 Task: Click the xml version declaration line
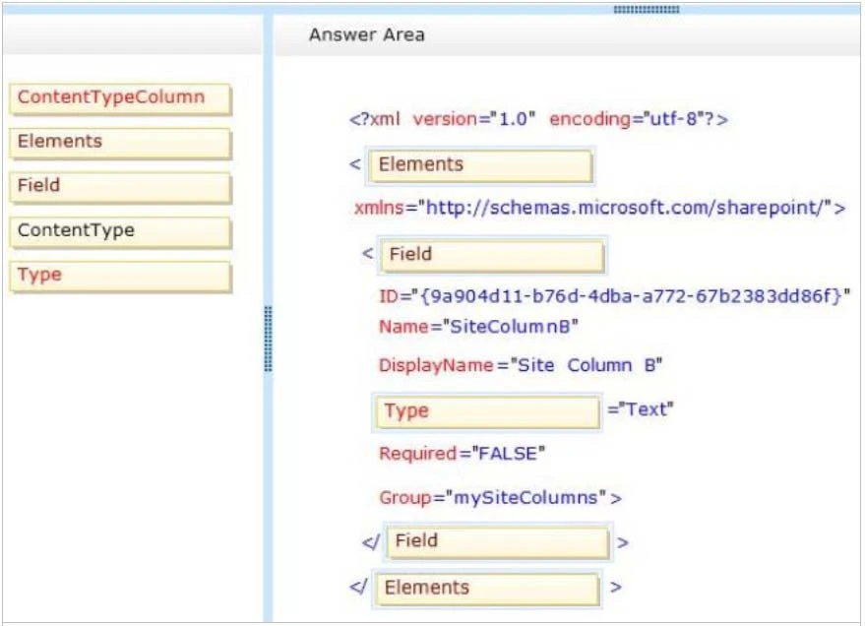coord(538,119)
